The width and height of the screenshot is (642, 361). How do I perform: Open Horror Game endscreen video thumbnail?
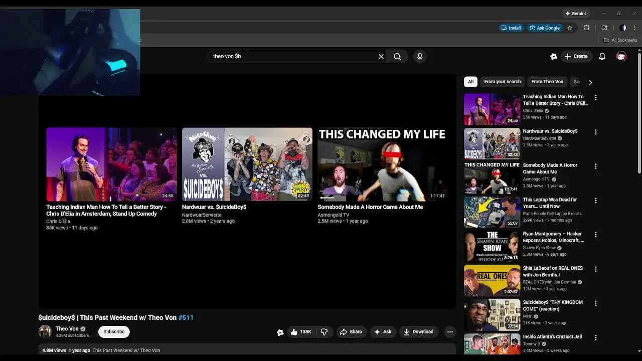coord(383,164)
